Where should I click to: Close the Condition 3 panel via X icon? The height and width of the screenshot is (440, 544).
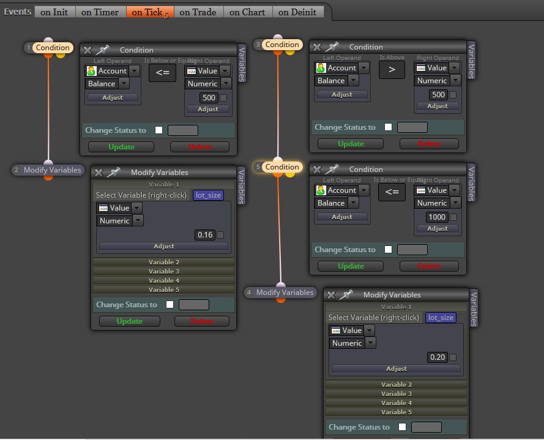[317, 47]
